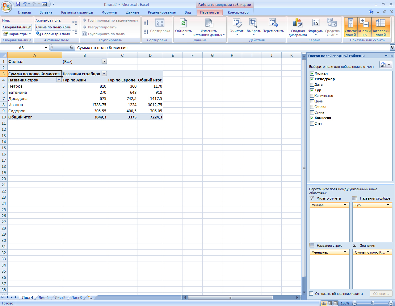Screen dimensions: 395x306
Task: Click the Очистить pivot table icon
Action: pos(237,23)
